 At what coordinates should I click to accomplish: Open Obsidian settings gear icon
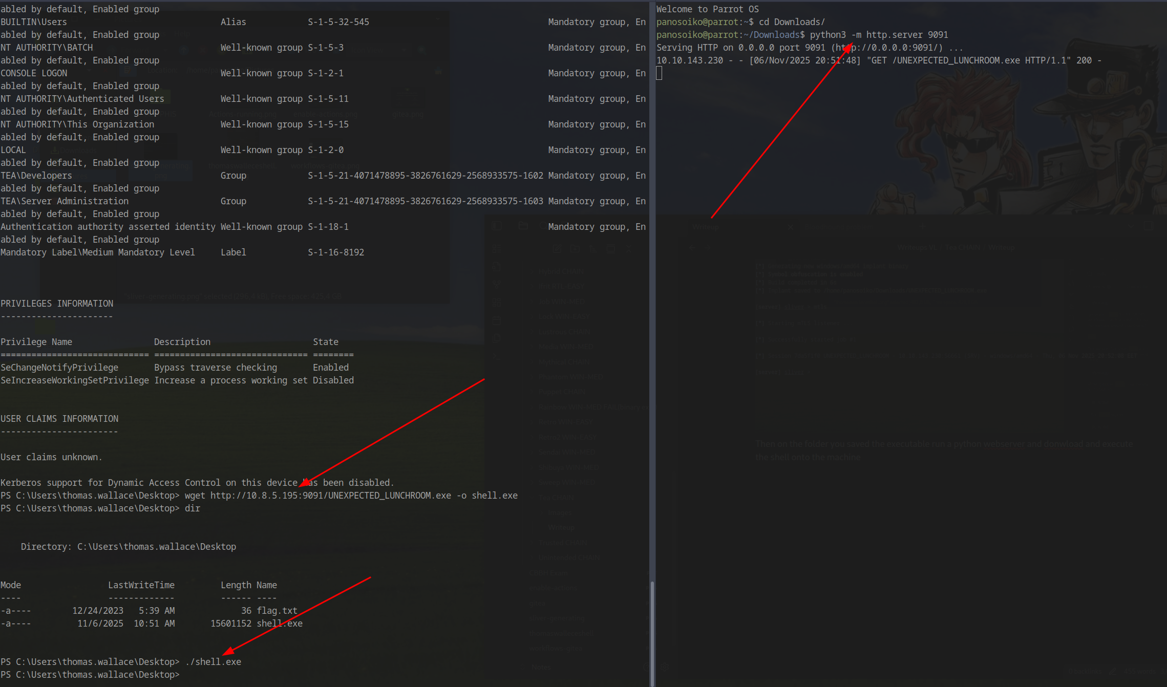pyautogui.click(x=665, y=667)
